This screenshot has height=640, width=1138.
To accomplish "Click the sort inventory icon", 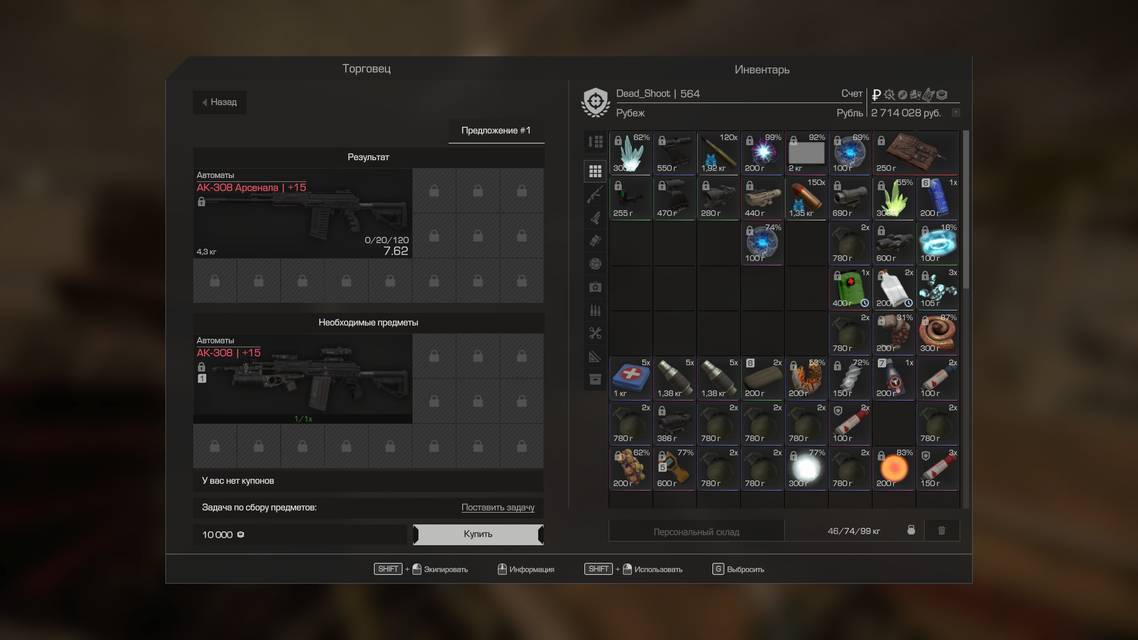I will 595,142.
